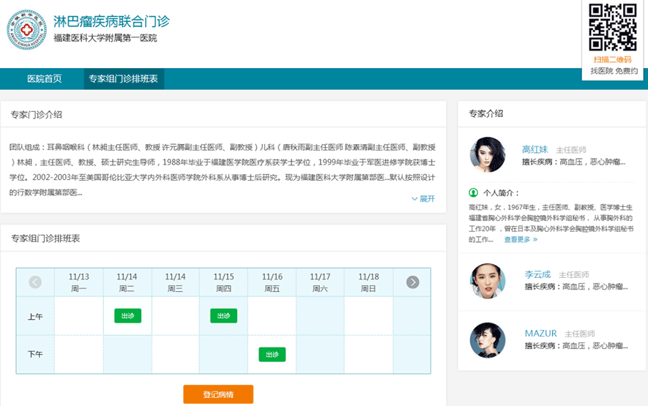Click the 11/16 周五 column header
648x406 pixels.
272,282
